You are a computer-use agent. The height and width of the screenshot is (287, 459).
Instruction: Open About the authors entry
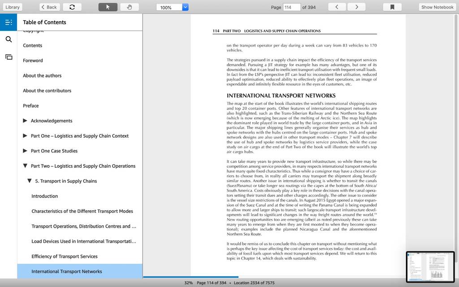(x=42, y=75)
